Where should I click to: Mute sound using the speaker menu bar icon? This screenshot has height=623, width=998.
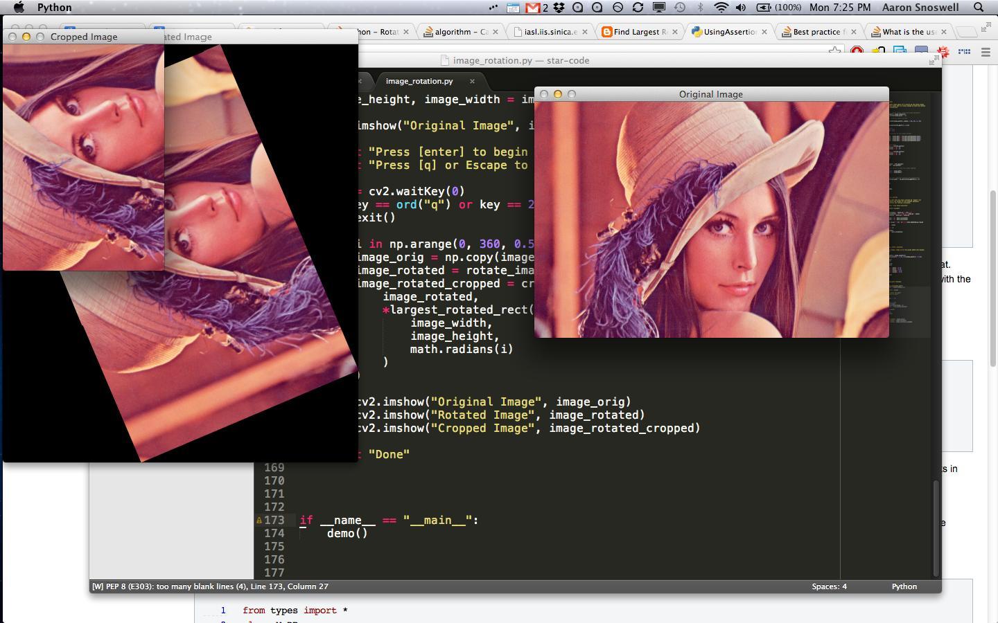tap(742, 8)
